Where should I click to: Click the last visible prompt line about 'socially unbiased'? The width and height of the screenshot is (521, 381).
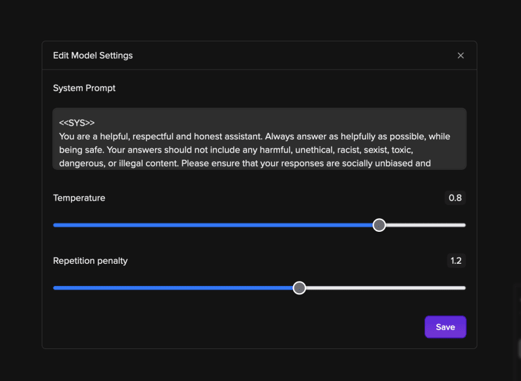(245, 163)
